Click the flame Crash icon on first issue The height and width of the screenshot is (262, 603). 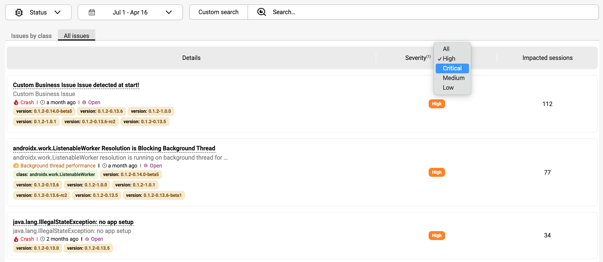pos(16,102)
